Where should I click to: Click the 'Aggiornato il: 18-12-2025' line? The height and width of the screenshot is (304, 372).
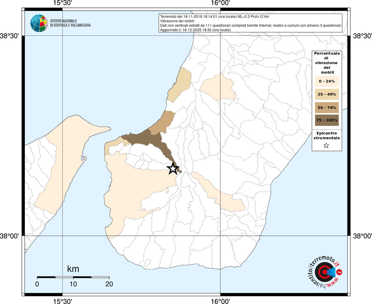[x=195, y=30]
